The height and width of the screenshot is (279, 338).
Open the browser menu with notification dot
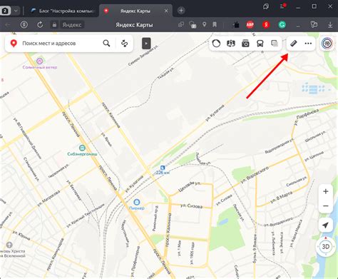282,6
